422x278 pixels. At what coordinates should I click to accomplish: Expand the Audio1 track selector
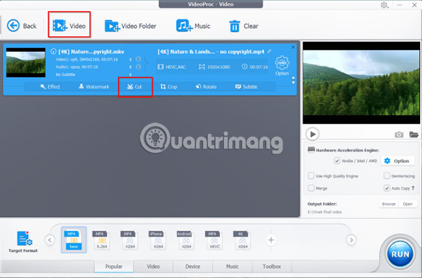pyautogui.click(x=130, y=67)
